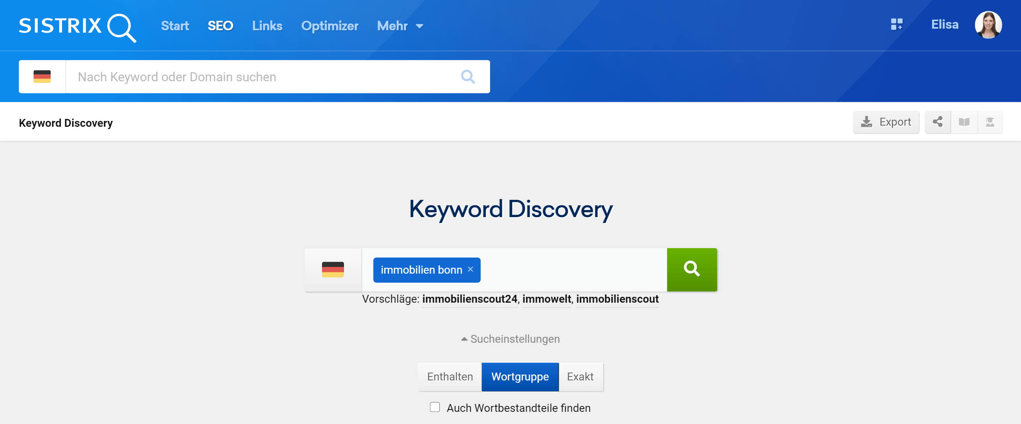Click the Export button
The image size is (1021, 424).
tap(886, 122)
